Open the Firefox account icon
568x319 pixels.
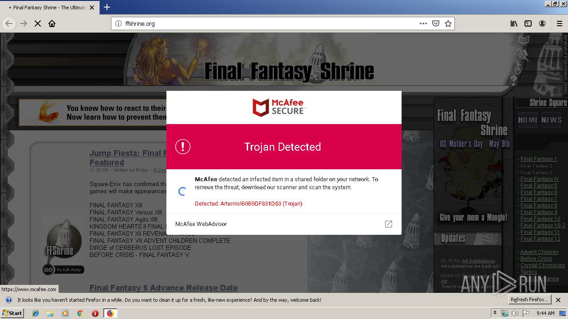(542, 23)
